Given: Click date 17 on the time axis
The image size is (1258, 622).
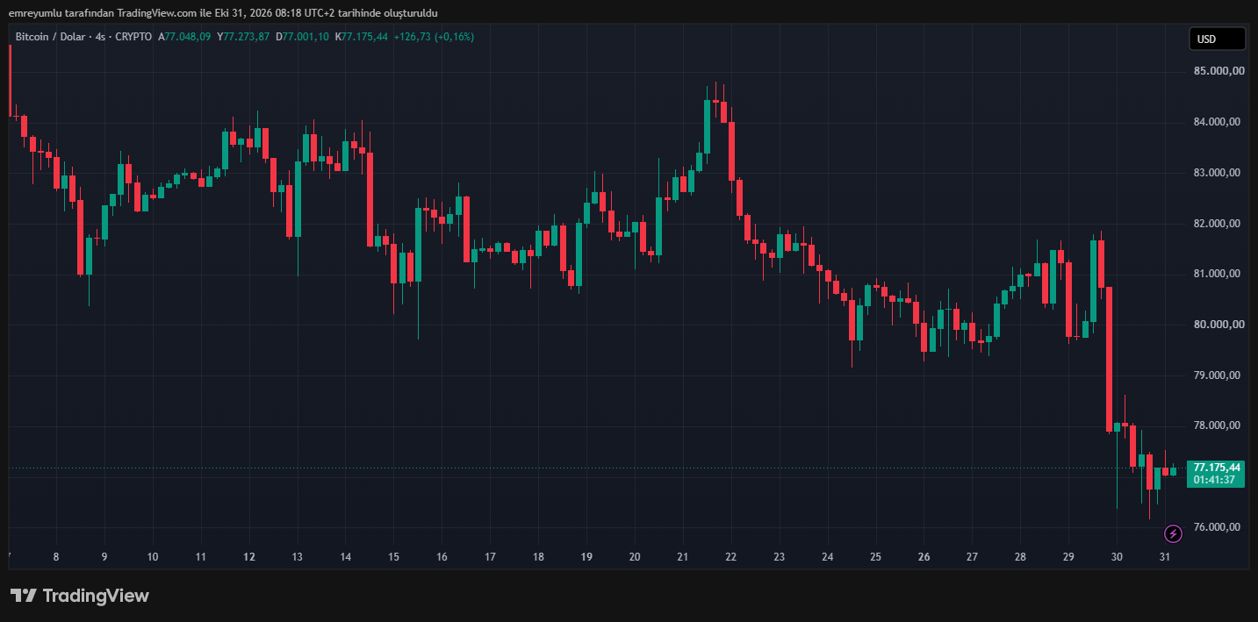Looking at the screenshot, I should 491,557.
